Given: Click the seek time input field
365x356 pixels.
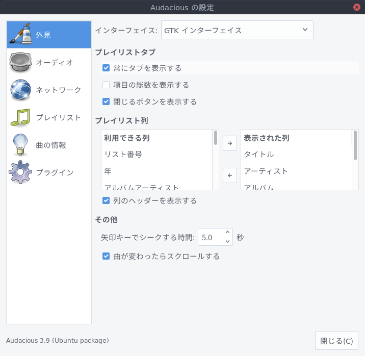Looking at the screenshot, I should [x=210, y=237].
